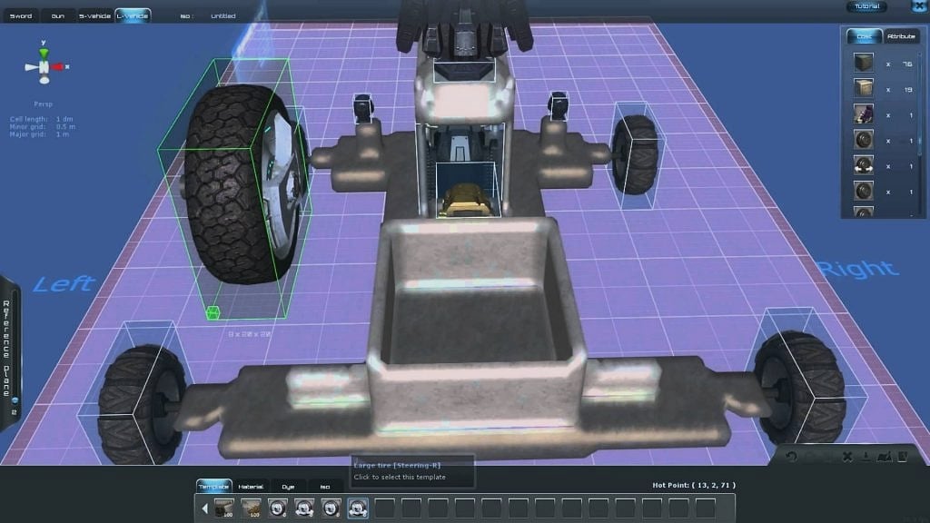Select the Large tire Steering-R template
The height and width of the screenshot is (523, 930).
point(358,508)
